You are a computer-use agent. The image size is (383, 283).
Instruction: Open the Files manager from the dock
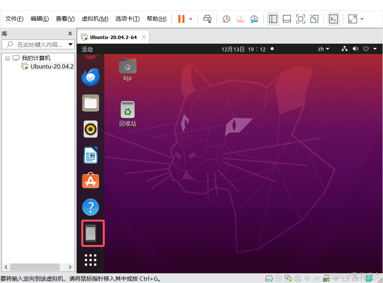tap(91, 103)
